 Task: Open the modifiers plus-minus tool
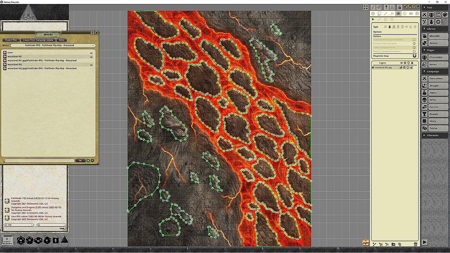coord(425,22)
